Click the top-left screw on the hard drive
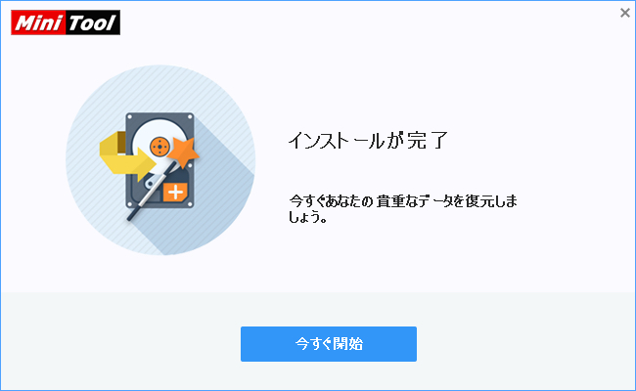Screen dimensions: 636x391 (x=130, y=117)
